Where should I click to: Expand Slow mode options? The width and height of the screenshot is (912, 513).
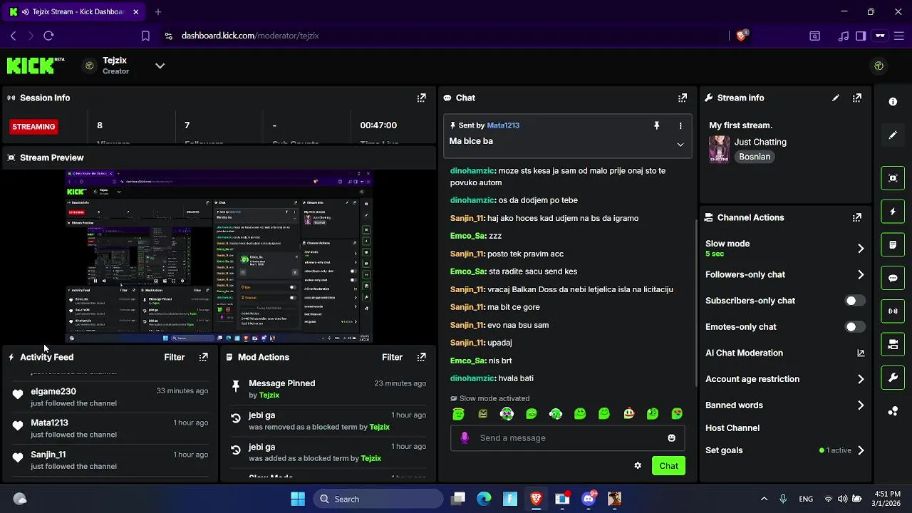861,249
